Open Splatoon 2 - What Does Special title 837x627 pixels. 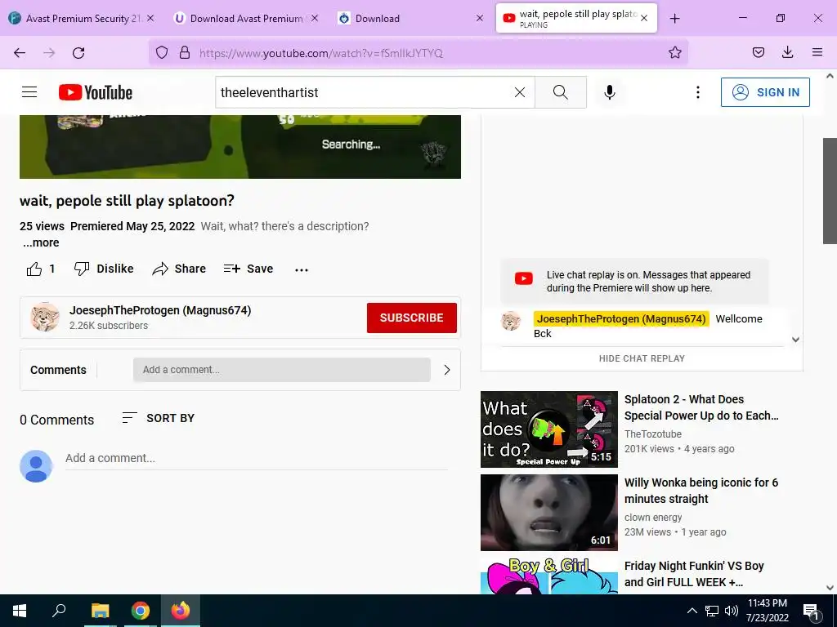701,407
